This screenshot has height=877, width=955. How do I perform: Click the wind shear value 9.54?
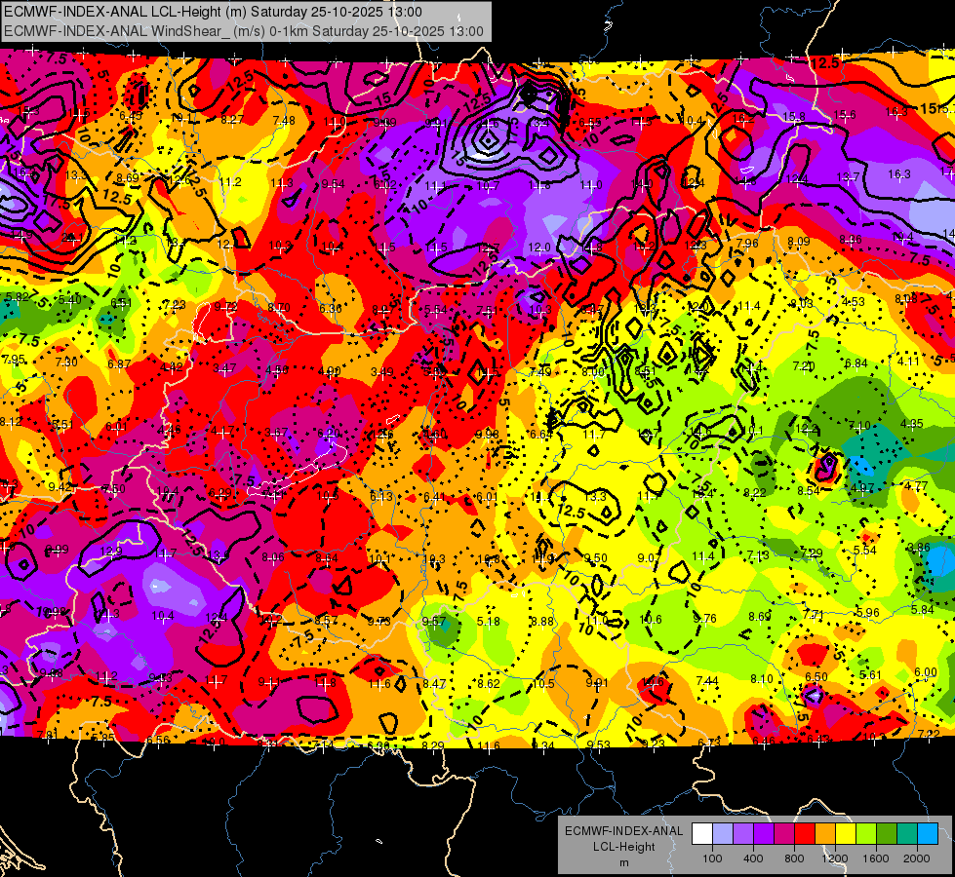(334, 184)
